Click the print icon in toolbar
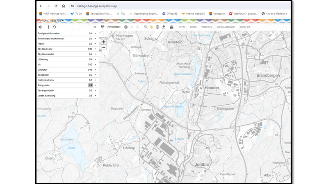Viewport: 328px width, 184px height. click(x=171, y=27)
